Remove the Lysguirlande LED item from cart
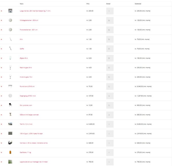The width and height of the screenshot is (172, 166). [1, 11]
